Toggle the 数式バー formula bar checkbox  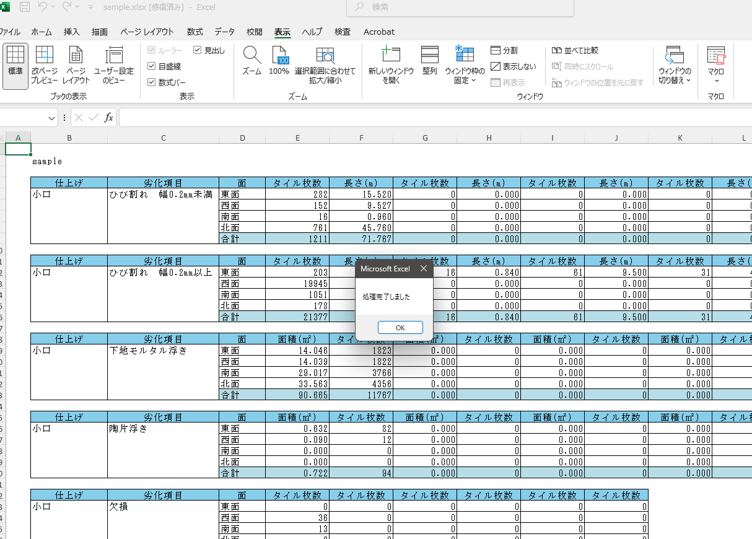152,82
